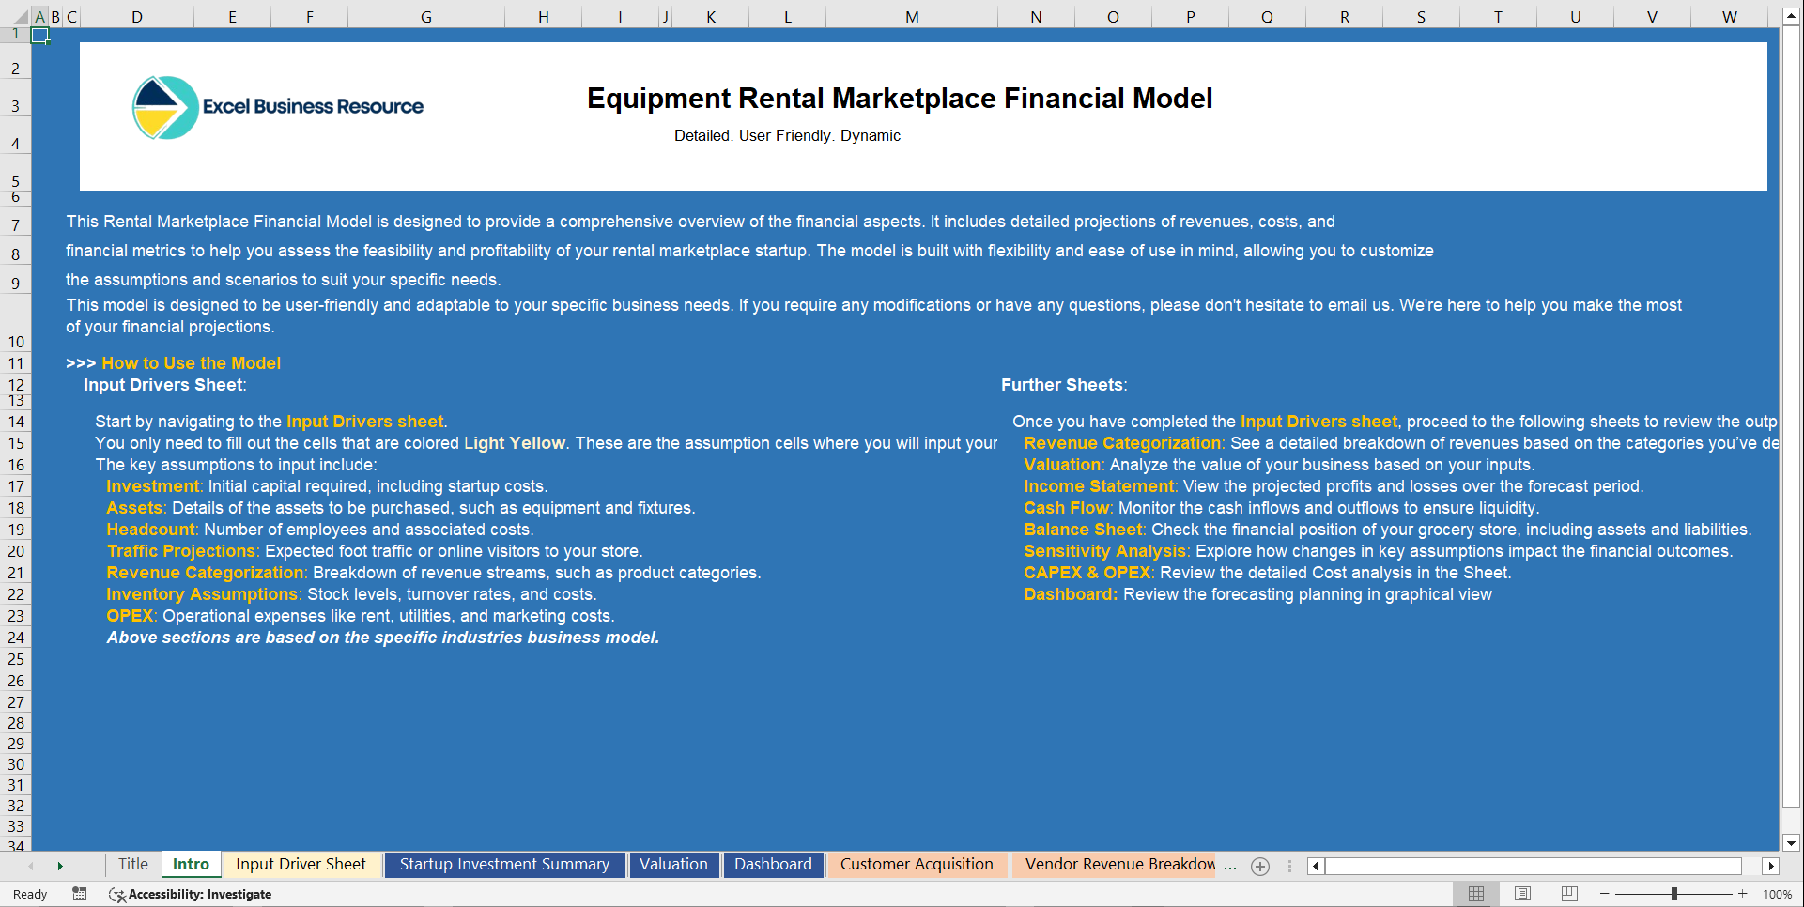This screenshot has height=907, width=1804.
Task: Click the 100% zoom level button
Action: (1779, 894)
